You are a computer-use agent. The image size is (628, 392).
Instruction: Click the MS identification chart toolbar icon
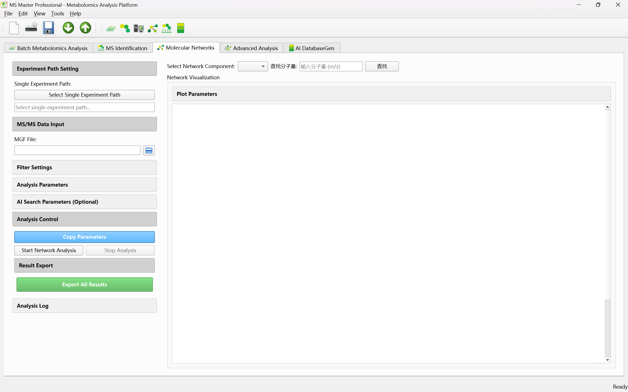(167, 28)
